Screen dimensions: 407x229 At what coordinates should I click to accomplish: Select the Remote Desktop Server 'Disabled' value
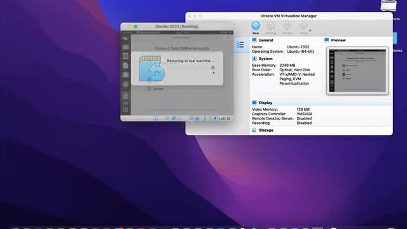point(304,118)
